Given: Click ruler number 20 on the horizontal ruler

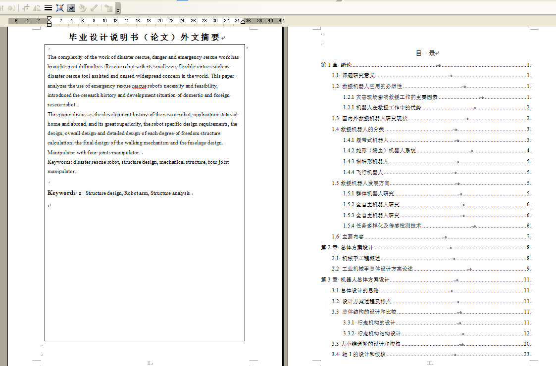Looking at the screenshot, I should click(x=160, y=21).
